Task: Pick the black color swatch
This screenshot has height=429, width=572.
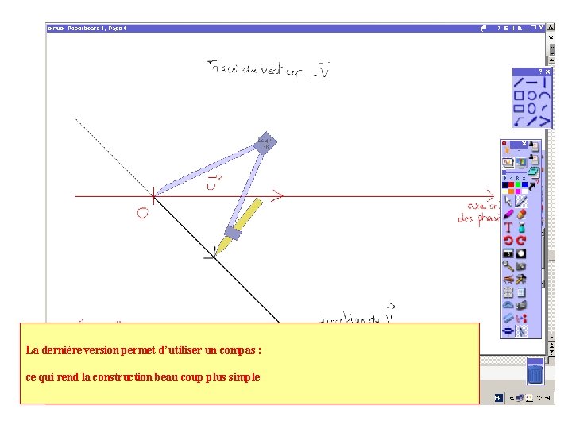Action: pos(505,185)
